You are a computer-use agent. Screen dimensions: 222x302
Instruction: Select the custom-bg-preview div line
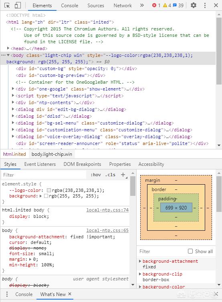[x=61, y=75]
